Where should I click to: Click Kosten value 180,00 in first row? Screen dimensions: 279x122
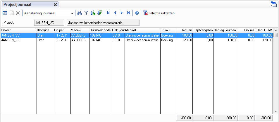click(x=184, y=35)
